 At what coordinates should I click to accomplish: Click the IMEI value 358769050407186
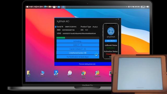click(x=68, y=30)
